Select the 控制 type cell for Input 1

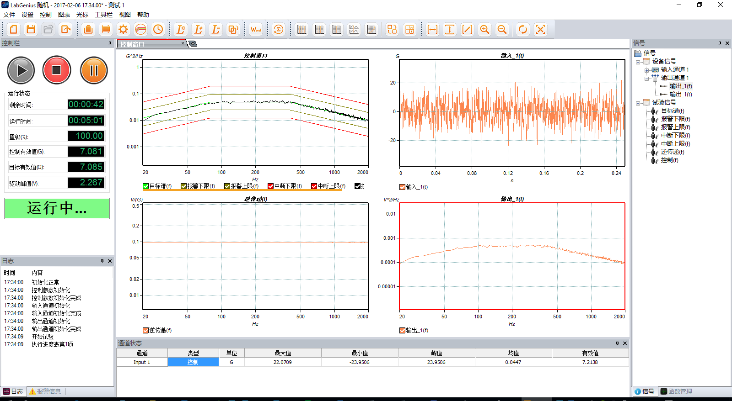(193, 362)
